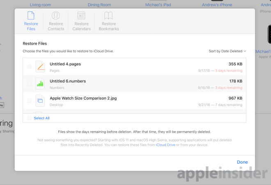
Task: Open the Sort by Date Deleted dropdown
Action: coord(227,51)
